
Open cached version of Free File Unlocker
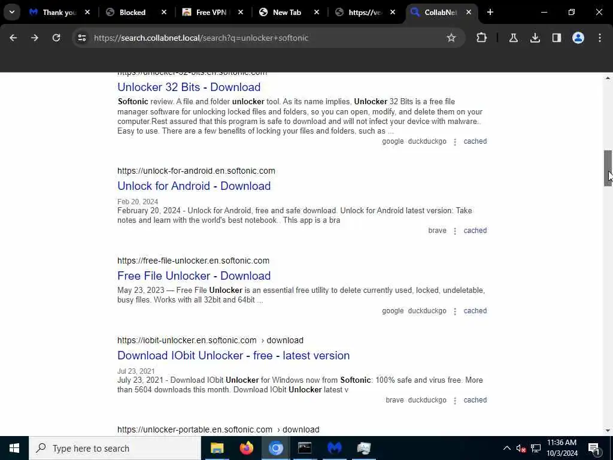tap(475, 311)
